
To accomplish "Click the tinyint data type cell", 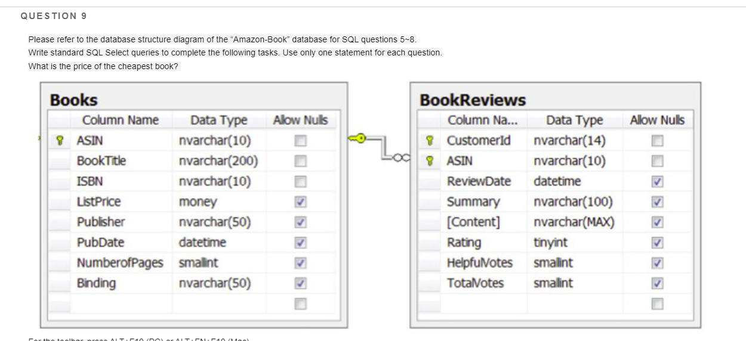I will (550, 243).
